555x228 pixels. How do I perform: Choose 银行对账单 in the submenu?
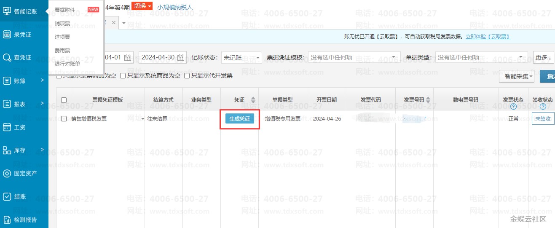(x=67, y=64)
